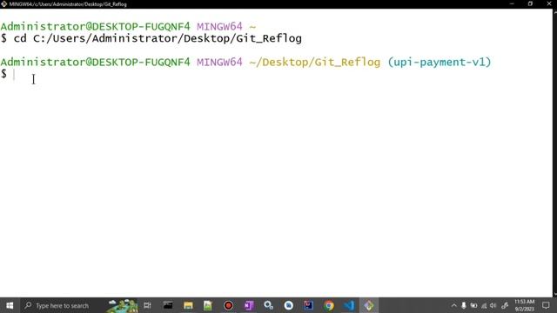Close the MINGW64 terminal window

coord(549,3)
